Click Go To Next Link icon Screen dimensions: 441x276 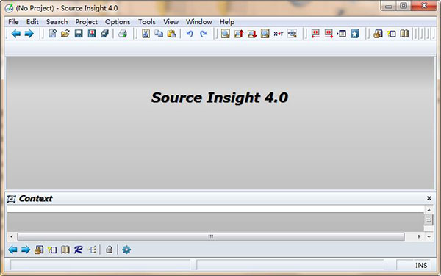329,34
